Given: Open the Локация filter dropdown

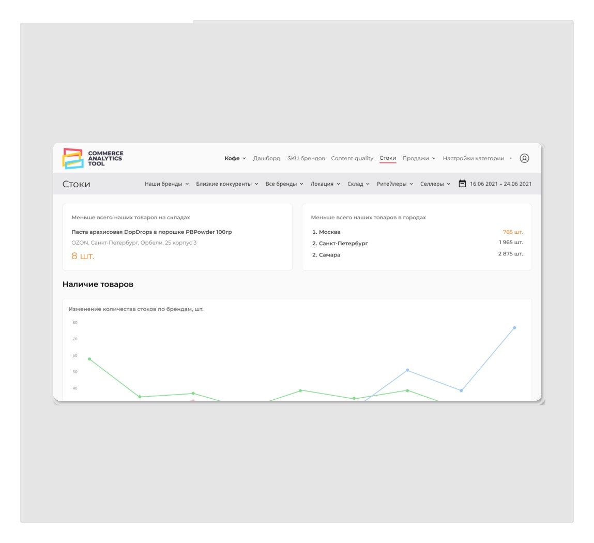Looking at the screenshot, I should click(325, 184).
